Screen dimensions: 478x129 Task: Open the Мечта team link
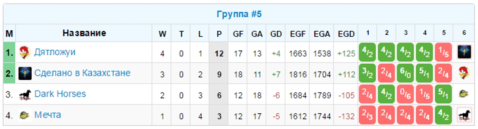pyautogui.click(x=47, y=115)
